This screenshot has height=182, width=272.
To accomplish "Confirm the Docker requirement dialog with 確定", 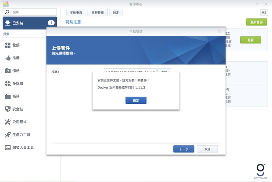I will click(136, 100).
